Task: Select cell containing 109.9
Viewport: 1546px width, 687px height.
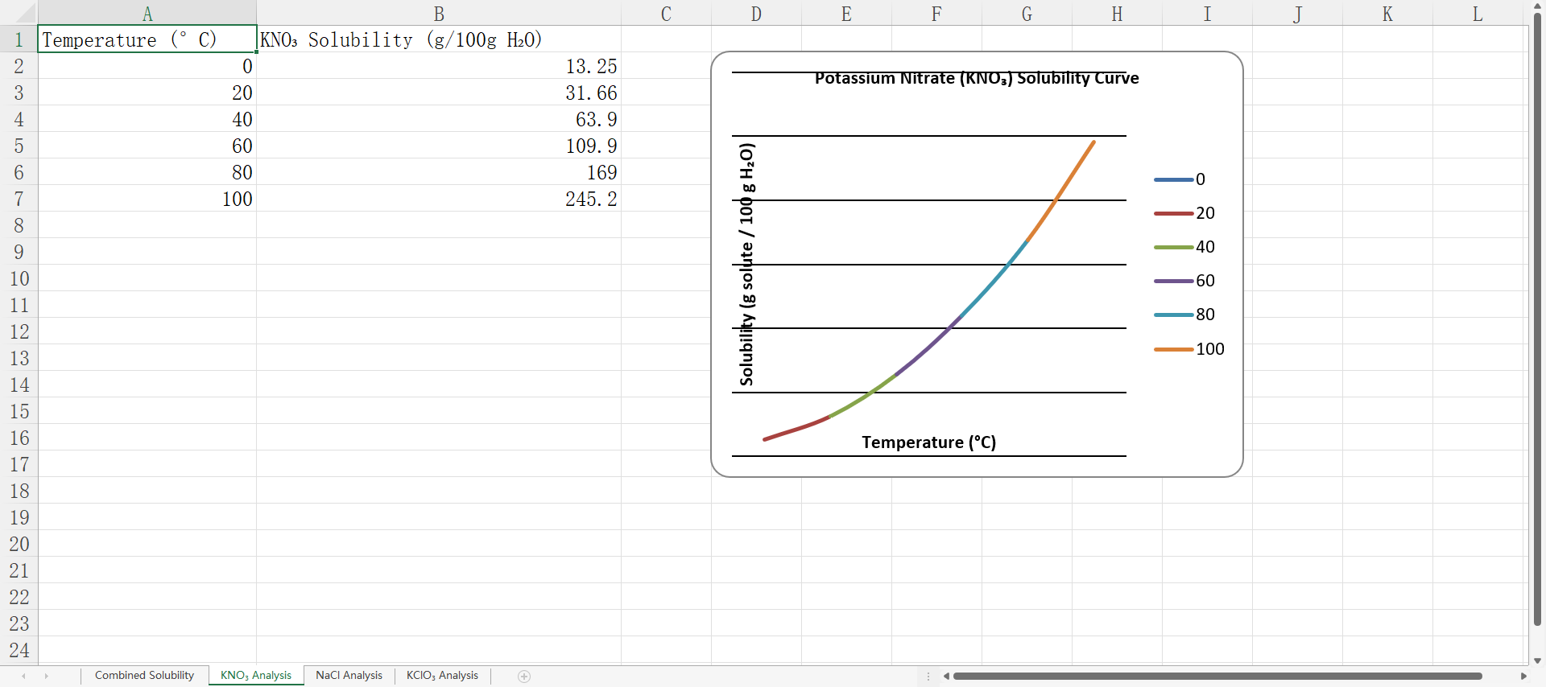Action: click(439, 146)
